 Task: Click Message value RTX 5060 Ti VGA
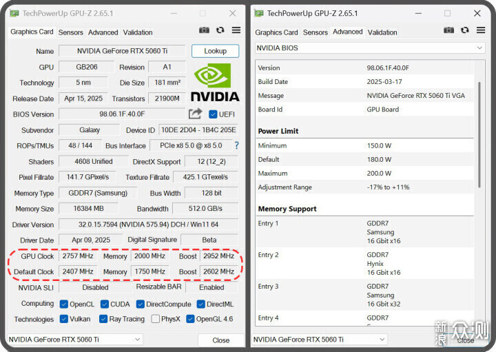pos(415,96)
